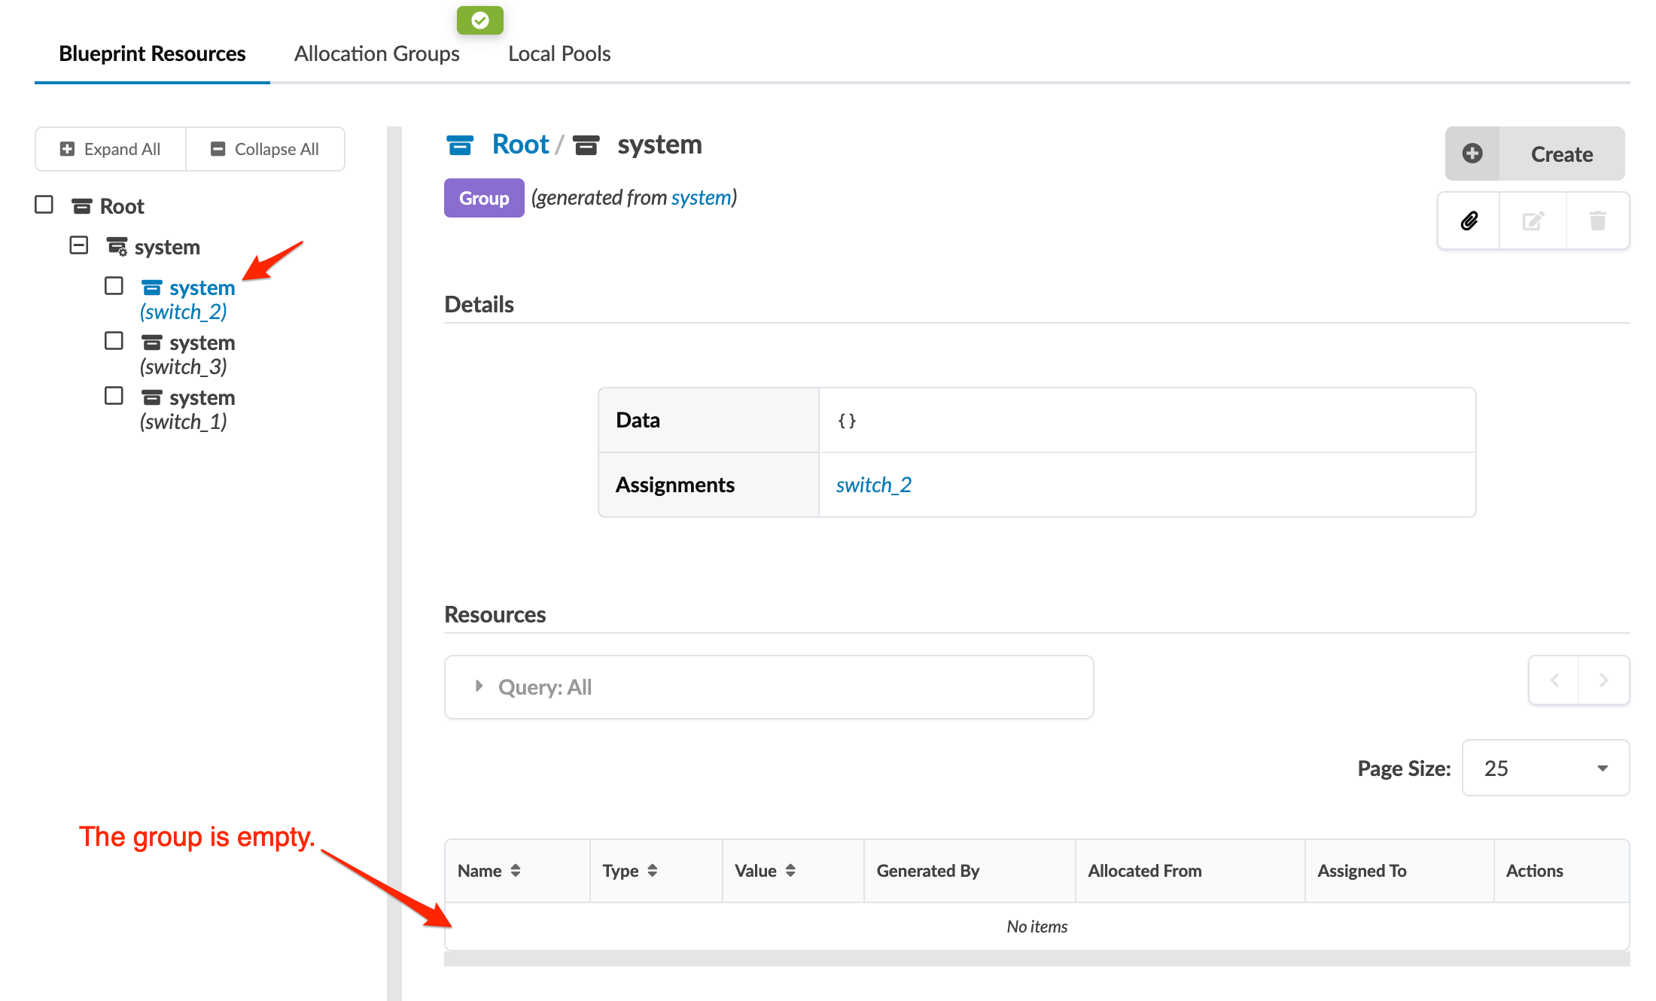This screenshot has height=1001, width=1656.
Task: Click the edit pencil icon
Action: [1533, 221]
